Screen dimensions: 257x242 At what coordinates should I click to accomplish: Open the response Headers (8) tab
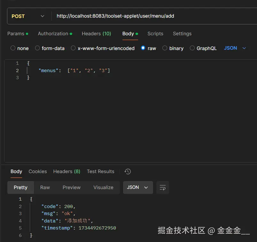[x=67, y=171]
